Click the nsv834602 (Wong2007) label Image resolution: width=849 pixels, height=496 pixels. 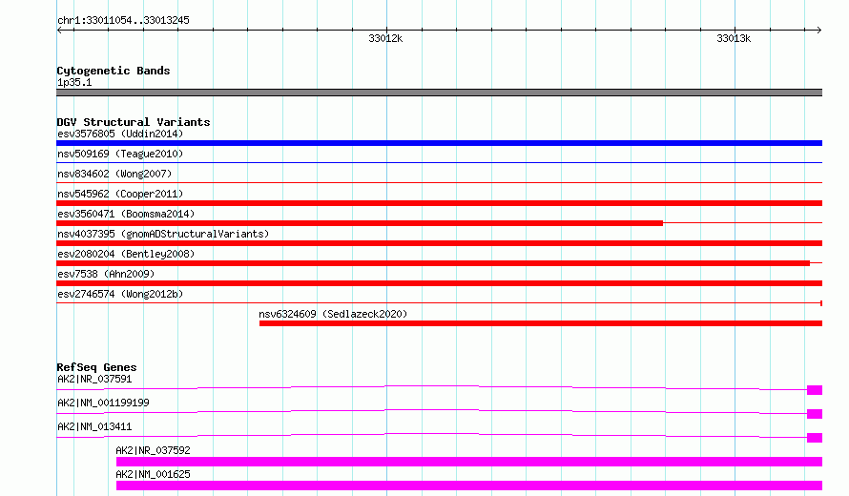point(114,174)
